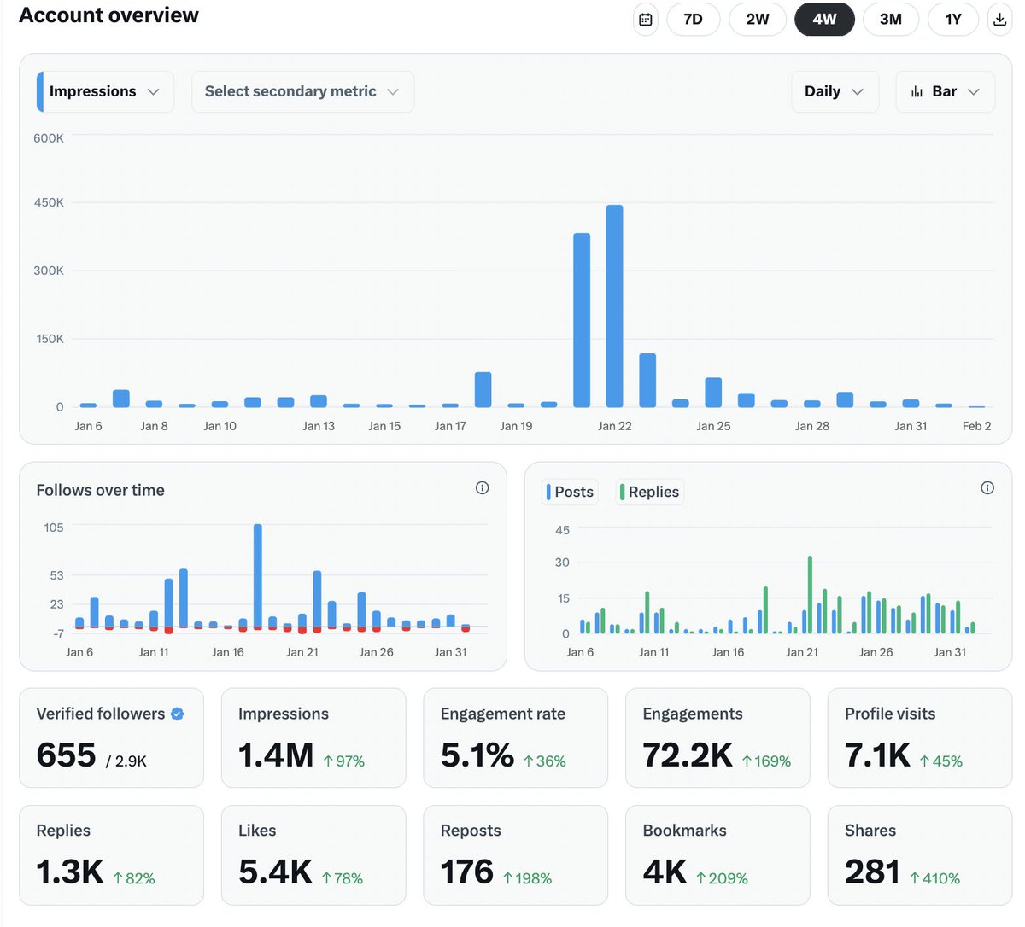Open the Bar chart type dropdown
Image resolution: width=1025 pixels, height=927 pixels.
[945, 91]
